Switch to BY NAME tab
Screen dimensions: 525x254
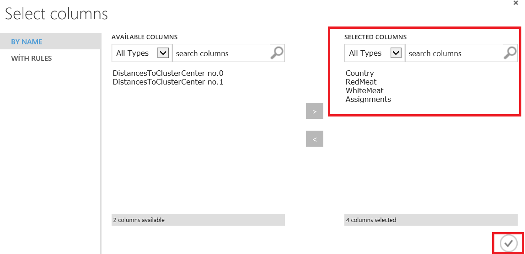coord(27,42)
